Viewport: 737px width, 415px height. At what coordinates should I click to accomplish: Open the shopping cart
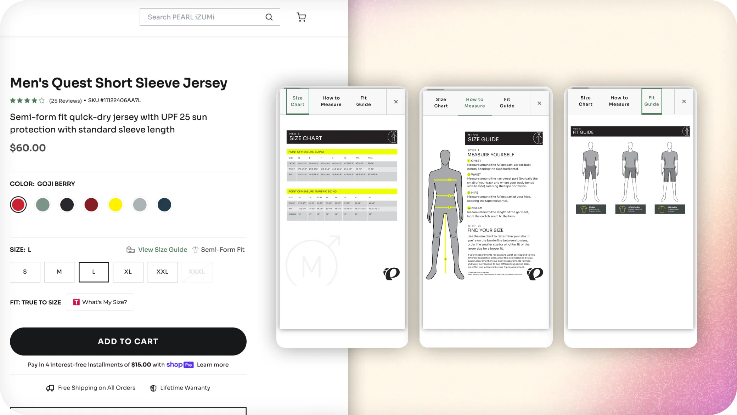point(301,17)
